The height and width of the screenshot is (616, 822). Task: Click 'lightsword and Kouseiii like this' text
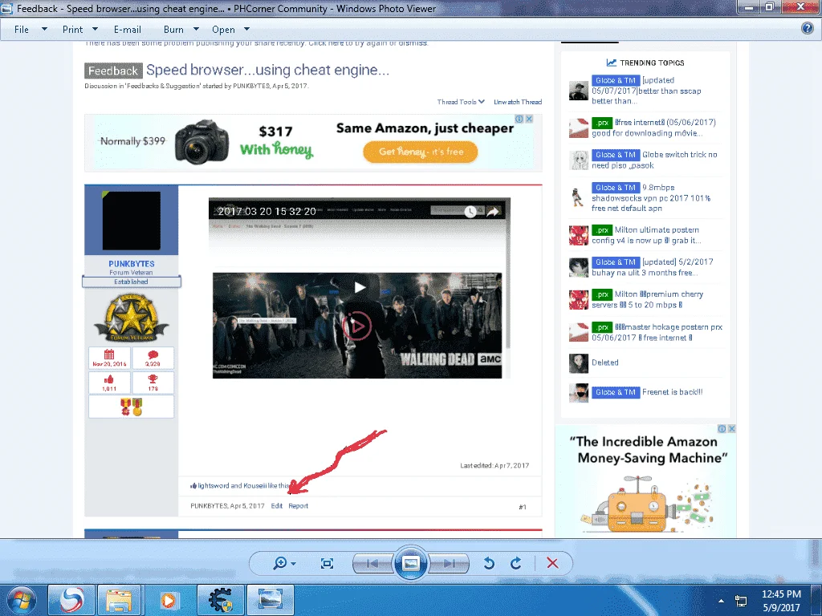[242, 485]
